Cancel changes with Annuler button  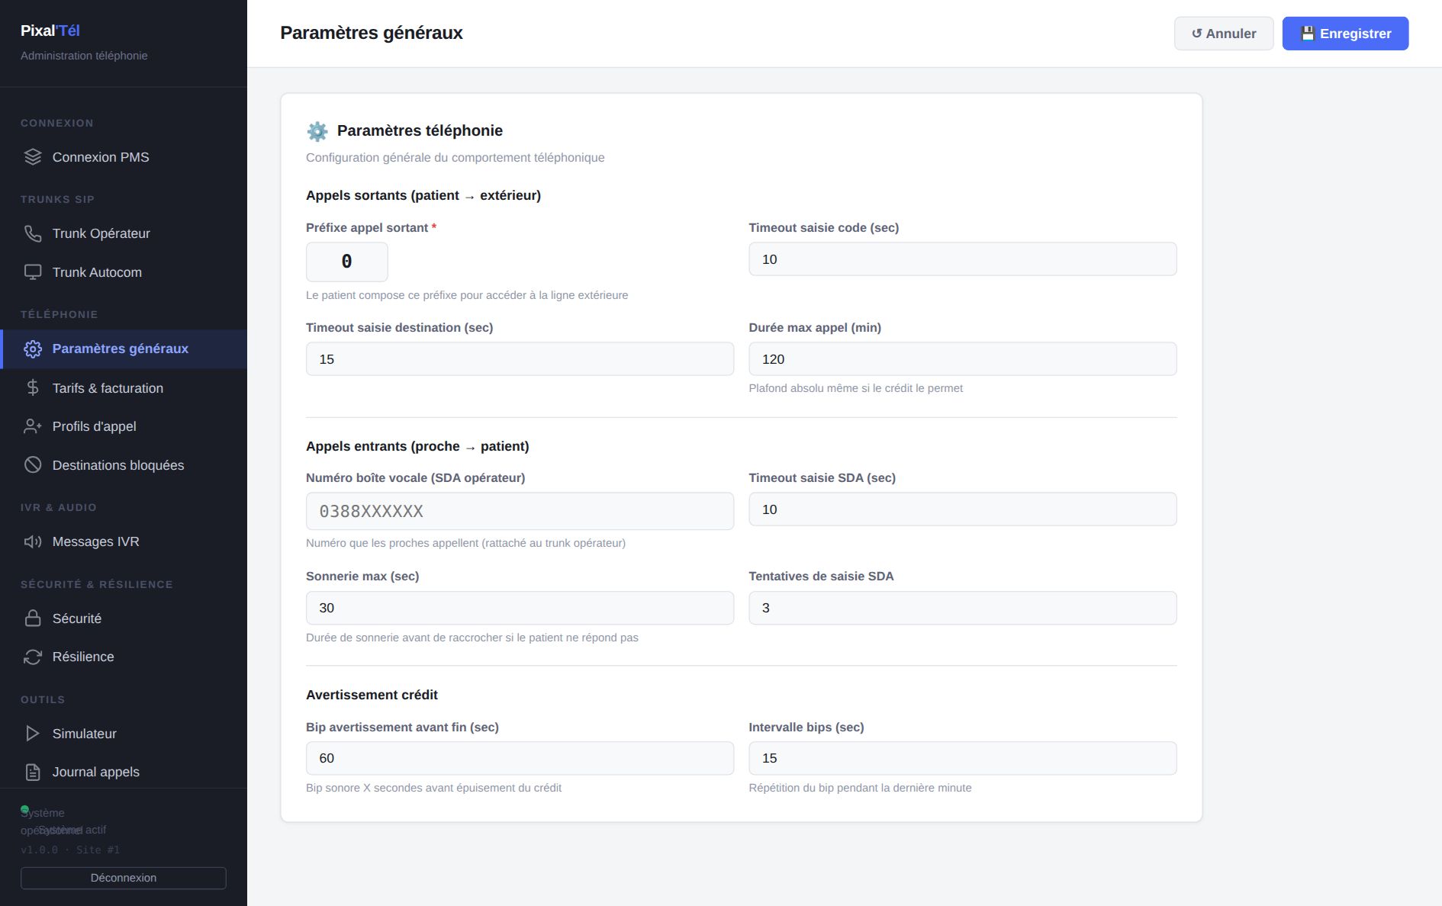pos(1224,34)
